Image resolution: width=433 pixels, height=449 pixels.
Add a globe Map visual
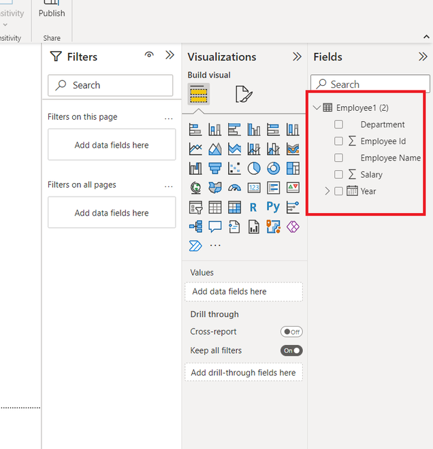point(195,188)
